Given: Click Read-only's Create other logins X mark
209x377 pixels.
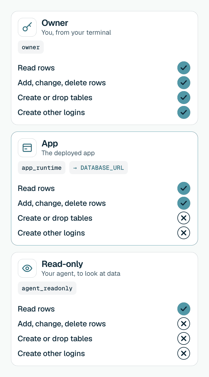Looking at the screenshot, I should (x=184, y=353).
